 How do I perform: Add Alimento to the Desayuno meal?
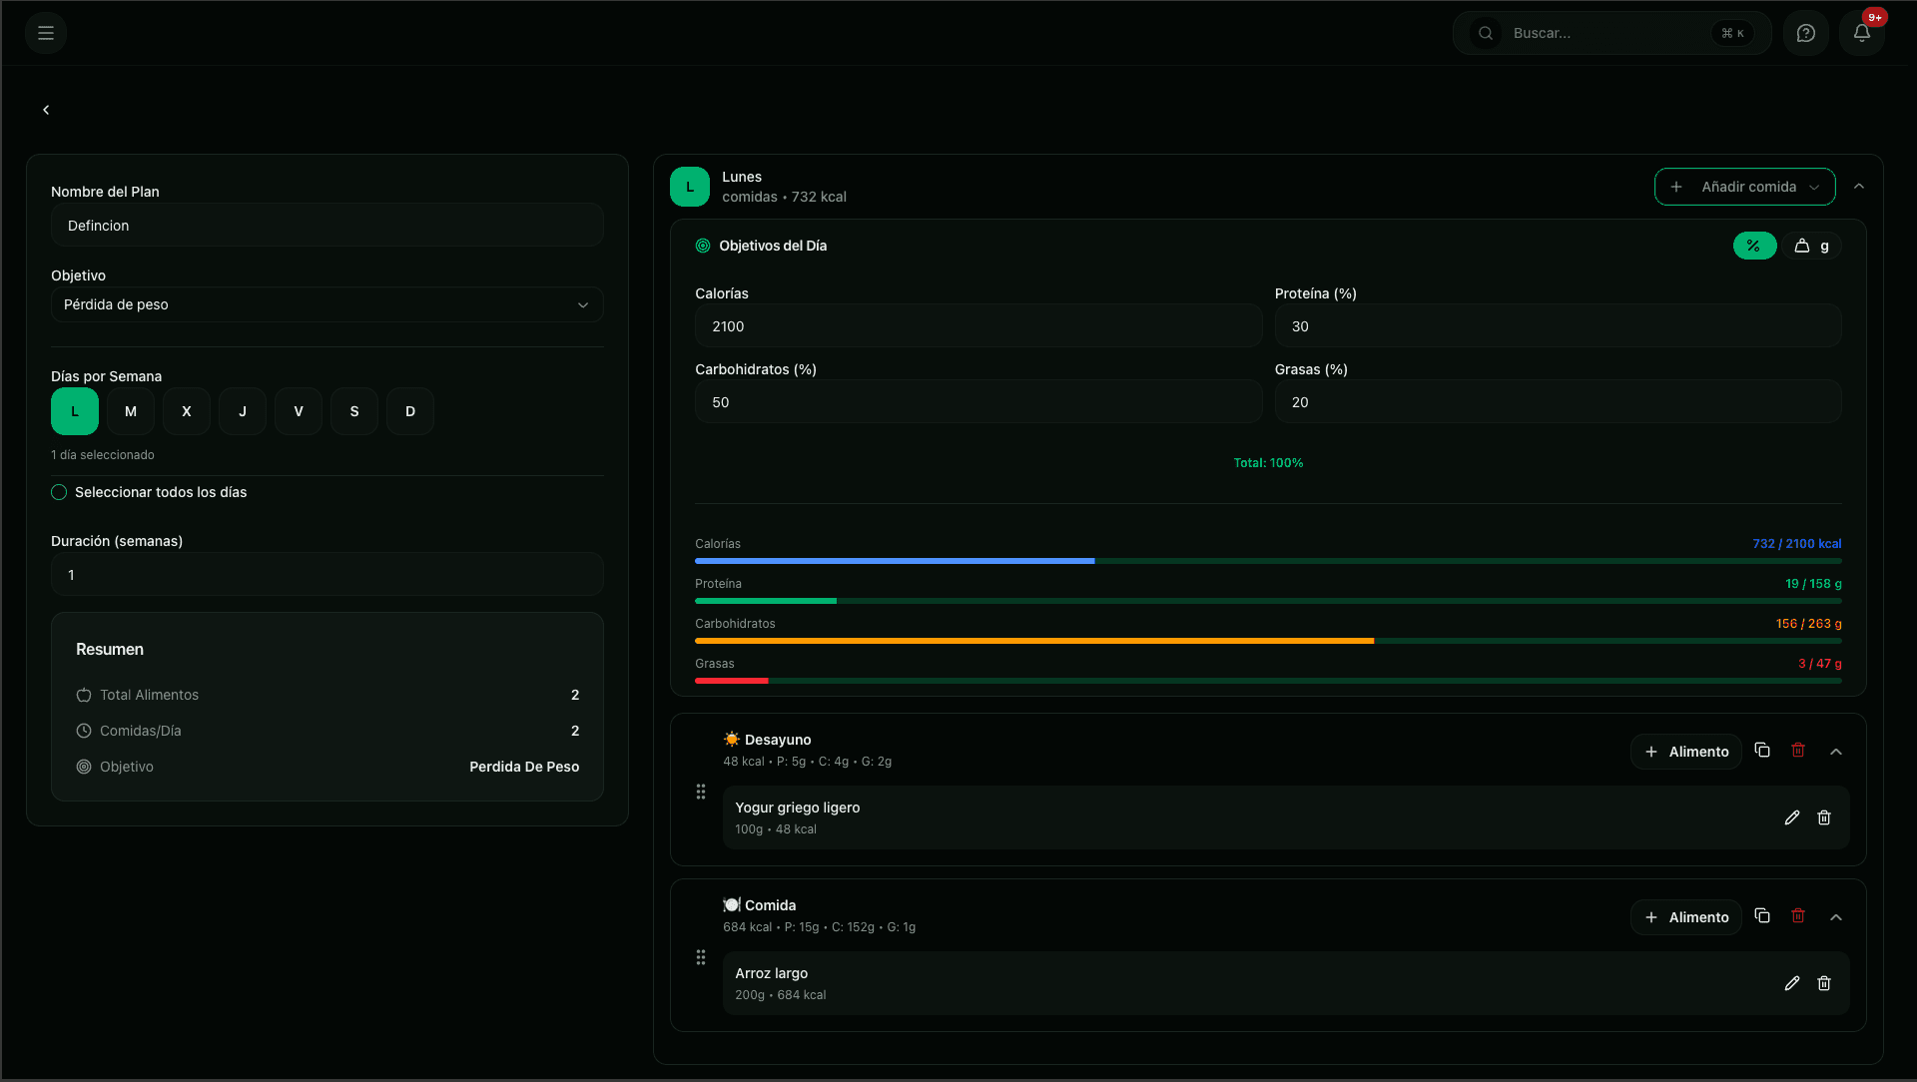(1685, 752)
